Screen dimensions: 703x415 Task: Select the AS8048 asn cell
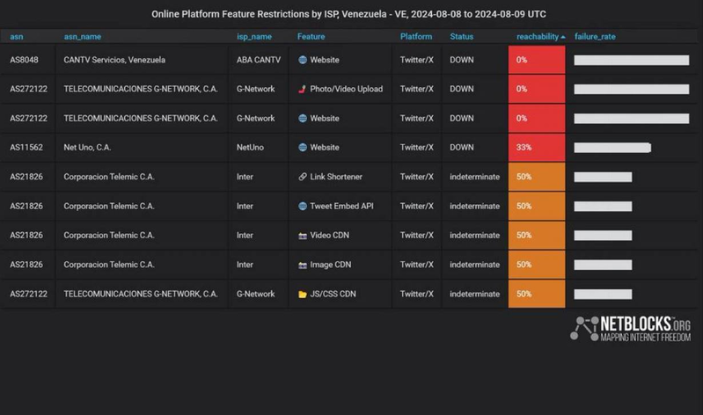coord(26,60)
